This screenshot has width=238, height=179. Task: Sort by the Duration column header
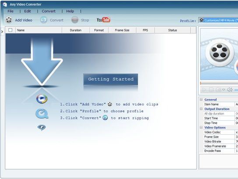(76, 30)
